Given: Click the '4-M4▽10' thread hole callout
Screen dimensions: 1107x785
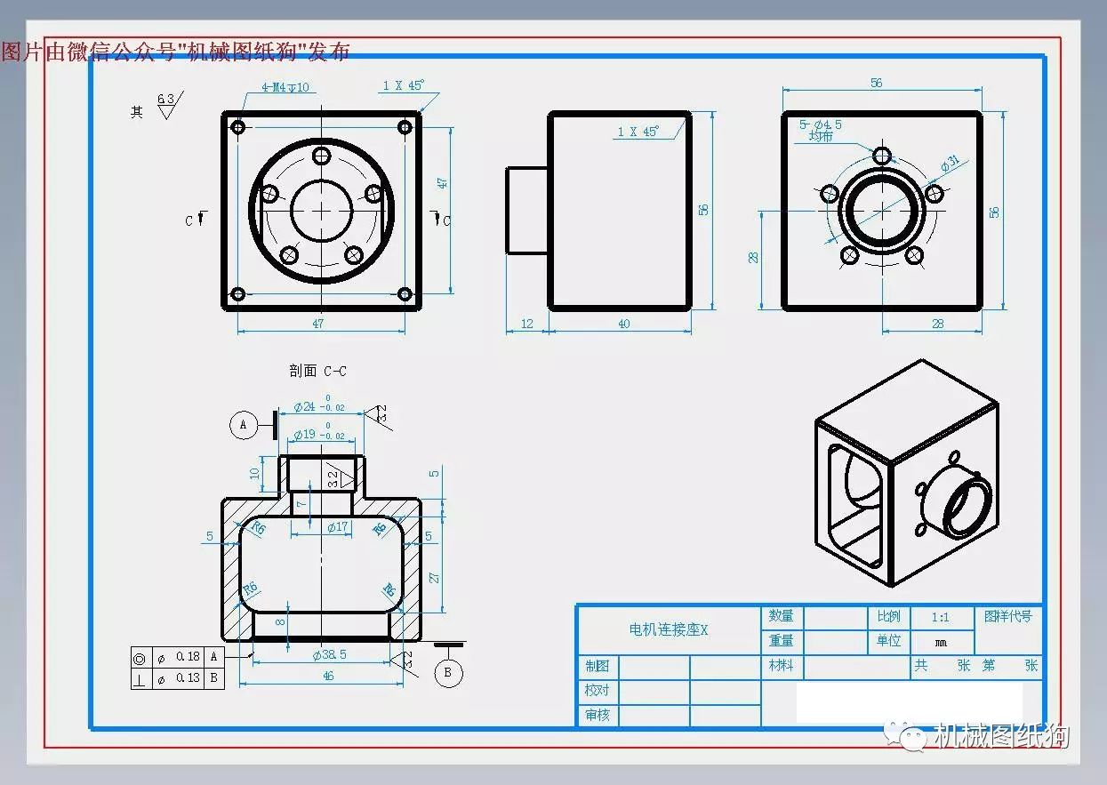Looking at the screenshot, I should [x=285, y=87].
